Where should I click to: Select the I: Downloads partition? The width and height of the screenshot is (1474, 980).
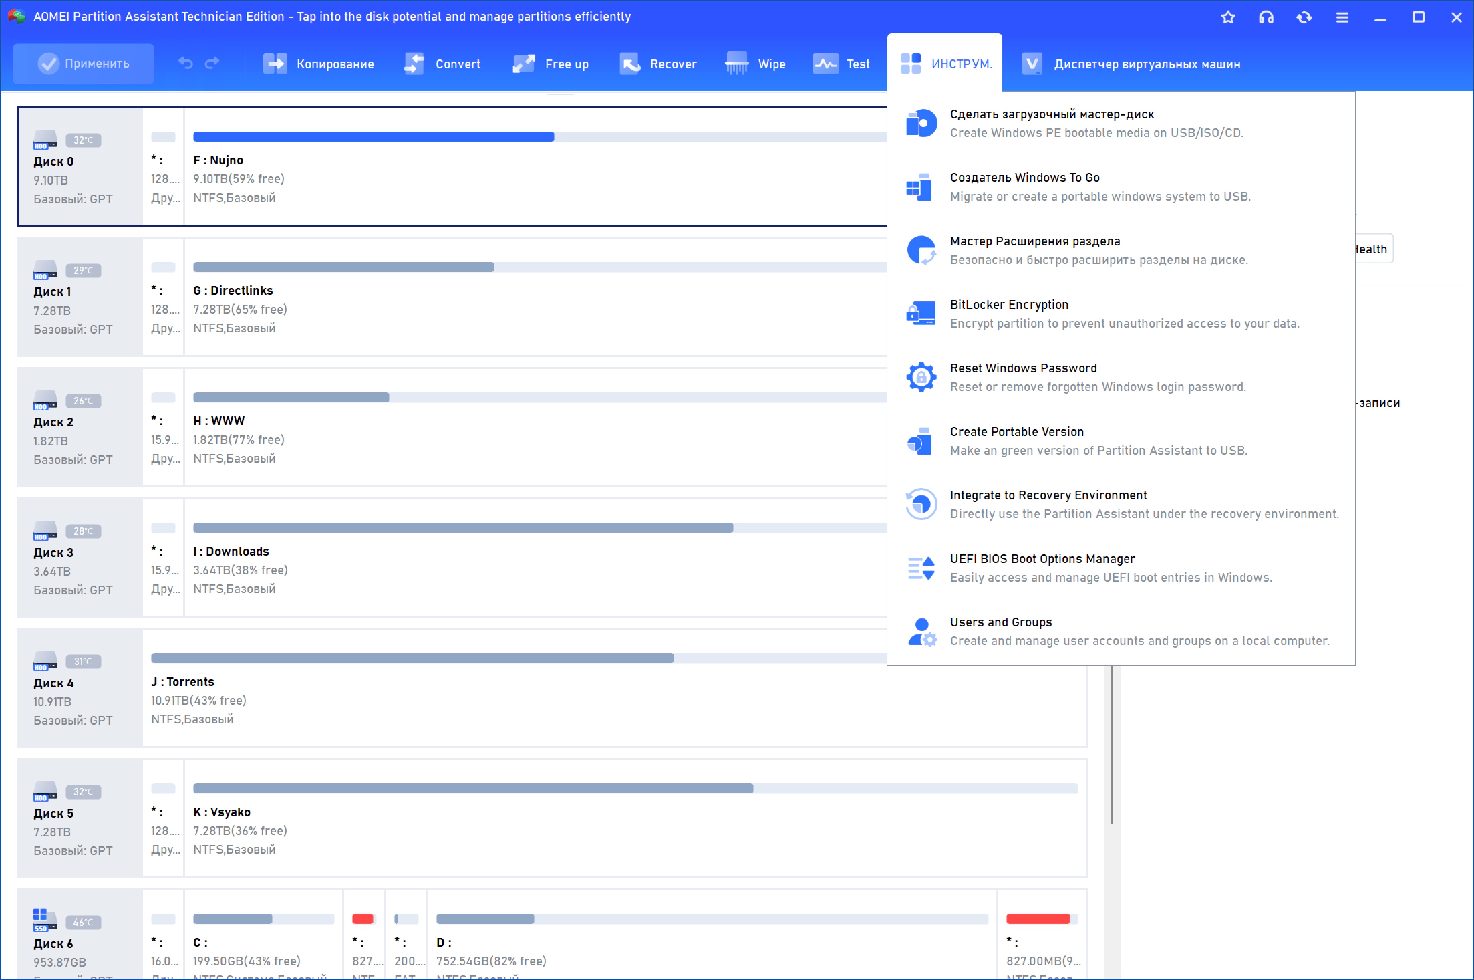[x=536, y=558]
